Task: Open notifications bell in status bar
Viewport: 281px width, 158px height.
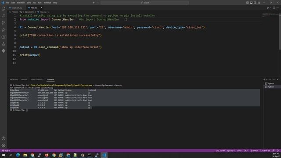Action: pos(278,151)
